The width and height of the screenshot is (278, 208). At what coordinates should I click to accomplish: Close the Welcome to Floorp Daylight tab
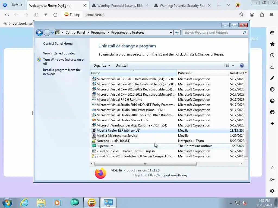[x=85, y=5]
